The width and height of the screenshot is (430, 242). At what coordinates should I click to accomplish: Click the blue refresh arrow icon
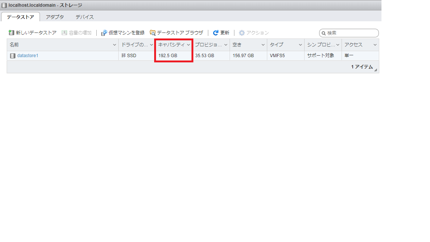[x=216, y=32]
